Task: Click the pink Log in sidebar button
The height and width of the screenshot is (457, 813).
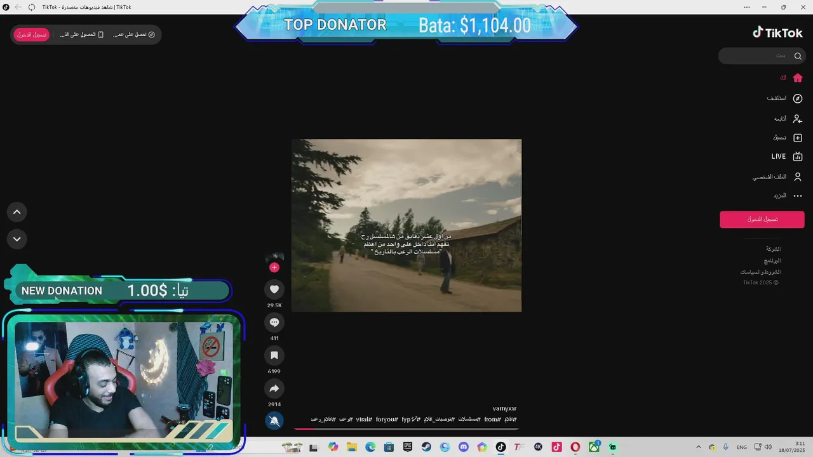Action: [x=762, y=220]
